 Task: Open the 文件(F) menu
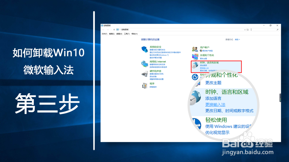coord(104,34)
